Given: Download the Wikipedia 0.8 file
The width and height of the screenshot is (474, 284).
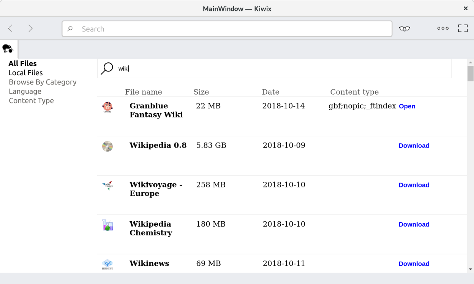Looking at the screenshot, I should [414, 146].
